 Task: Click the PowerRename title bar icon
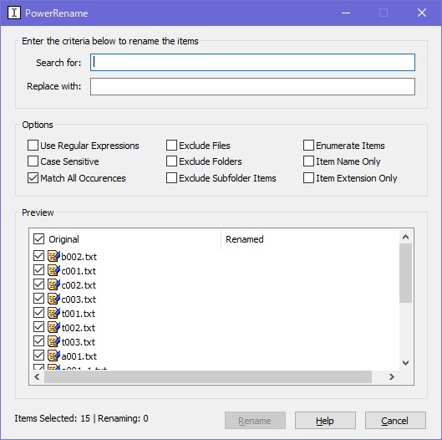[x=14, y=13]
